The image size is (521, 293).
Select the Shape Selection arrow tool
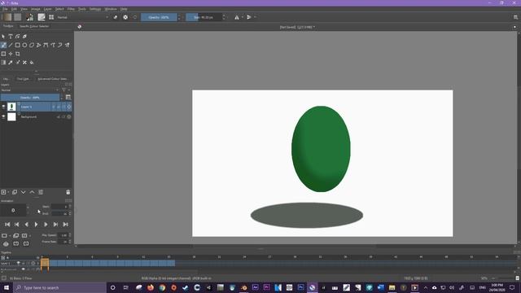click(3, 36)
